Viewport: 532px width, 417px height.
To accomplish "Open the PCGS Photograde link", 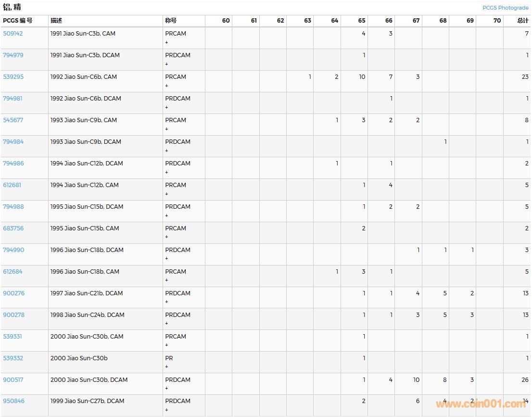I will [505, 8].
